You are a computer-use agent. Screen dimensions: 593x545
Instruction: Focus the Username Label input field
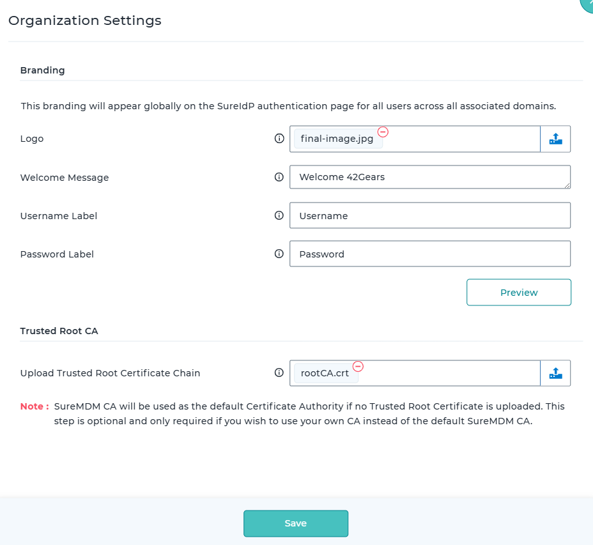429,215
